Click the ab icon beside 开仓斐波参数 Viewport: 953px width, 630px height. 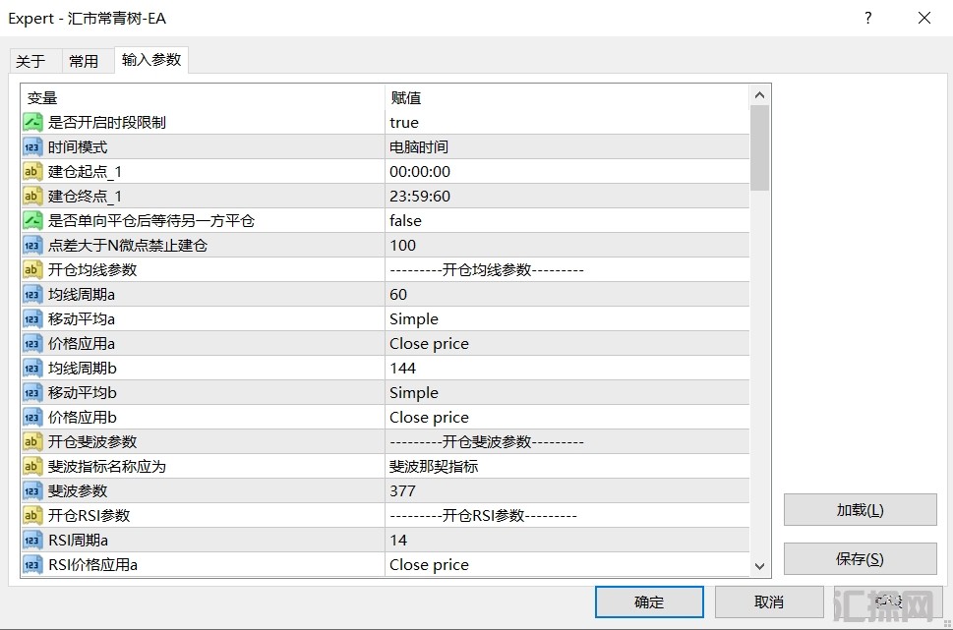(x=32, y=441)
